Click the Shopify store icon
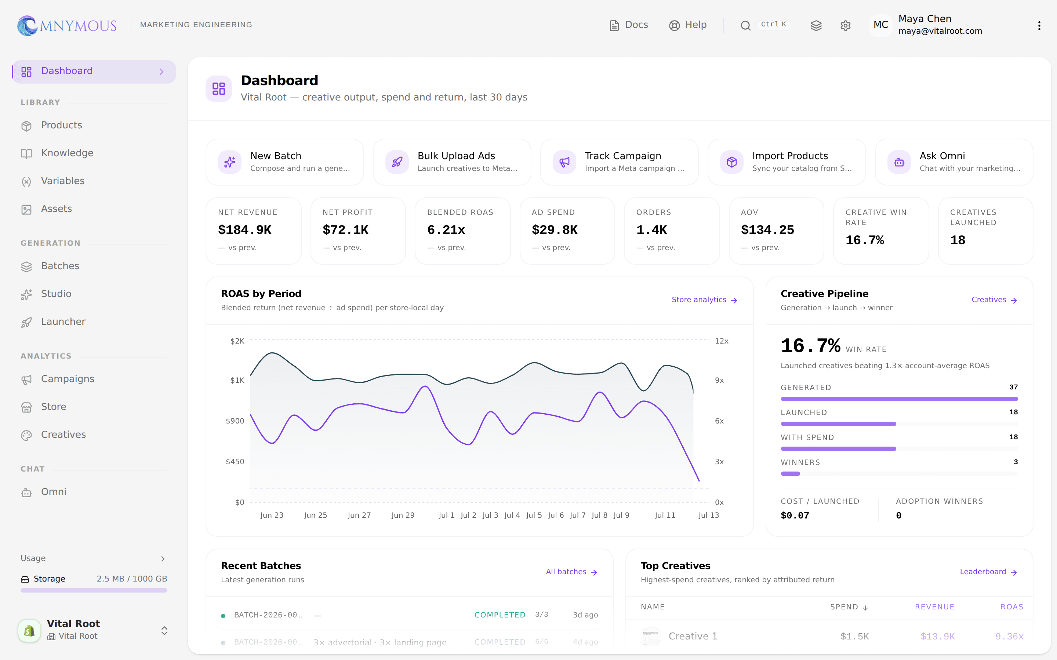 point(29,630)
